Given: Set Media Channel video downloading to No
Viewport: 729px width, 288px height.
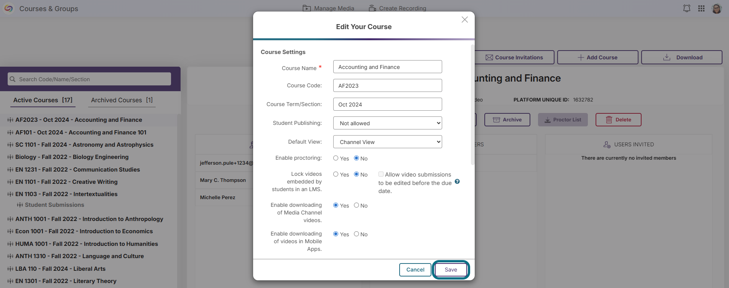Looking at the screenshot, I should [x=356, y=205].
